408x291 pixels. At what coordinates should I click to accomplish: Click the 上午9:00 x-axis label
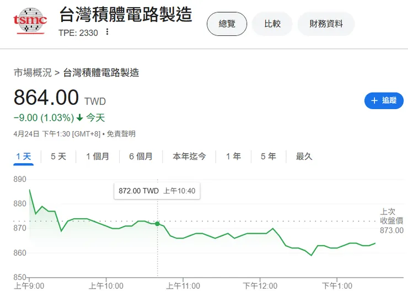click(x=29, y=286)
